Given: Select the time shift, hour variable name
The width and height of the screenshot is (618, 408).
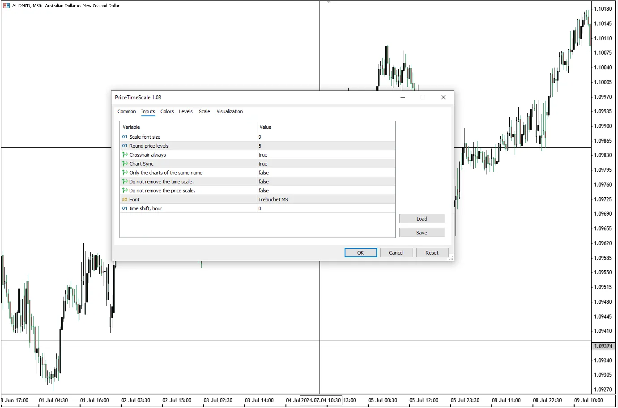Looking at the screenshot, I should (146, 208).
